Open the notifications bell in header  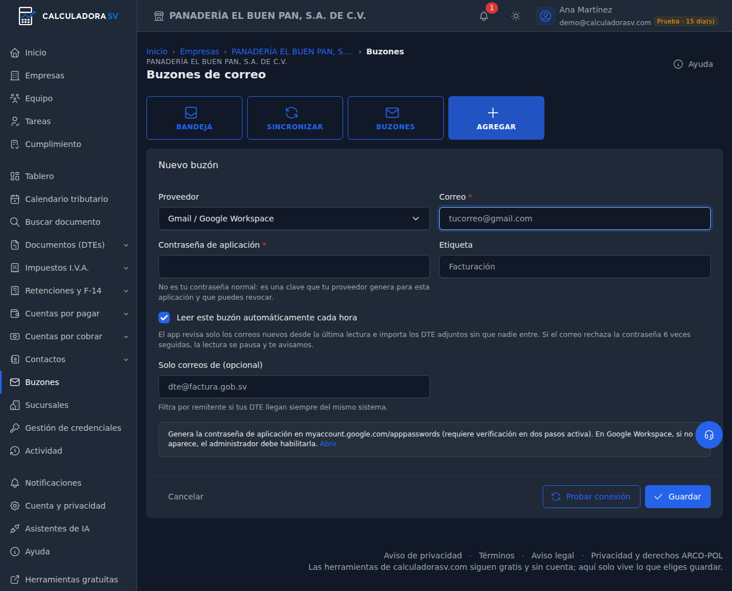484,16
